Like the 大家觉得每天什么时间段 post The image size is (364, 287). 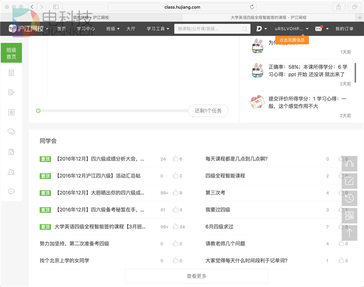point(341,261)
